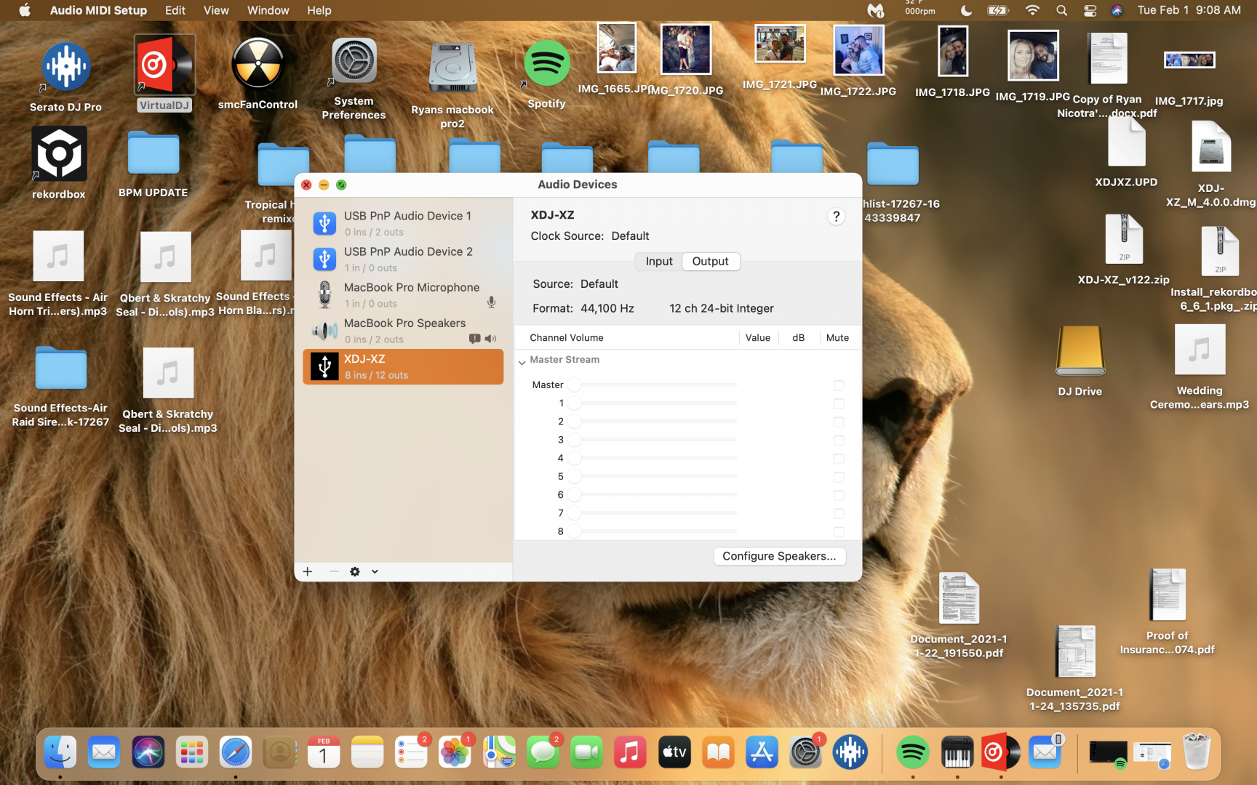Open Trash in the Dock
This screenshot has width=1257, height=785.
coord(1196,752)
